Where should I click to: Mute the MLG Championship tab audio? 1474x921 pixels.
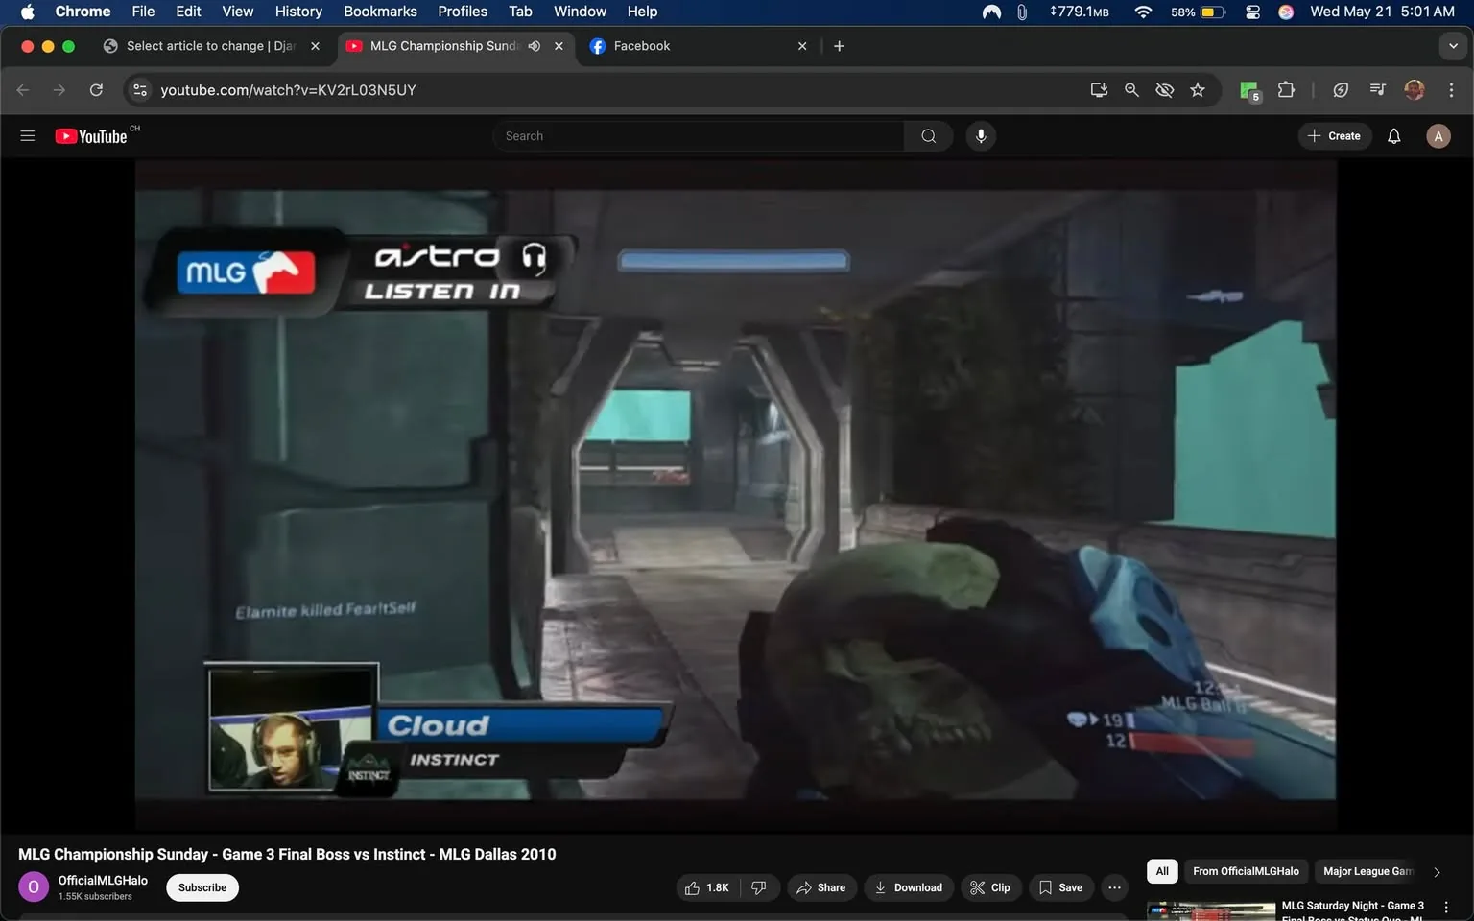coord(535,45)
